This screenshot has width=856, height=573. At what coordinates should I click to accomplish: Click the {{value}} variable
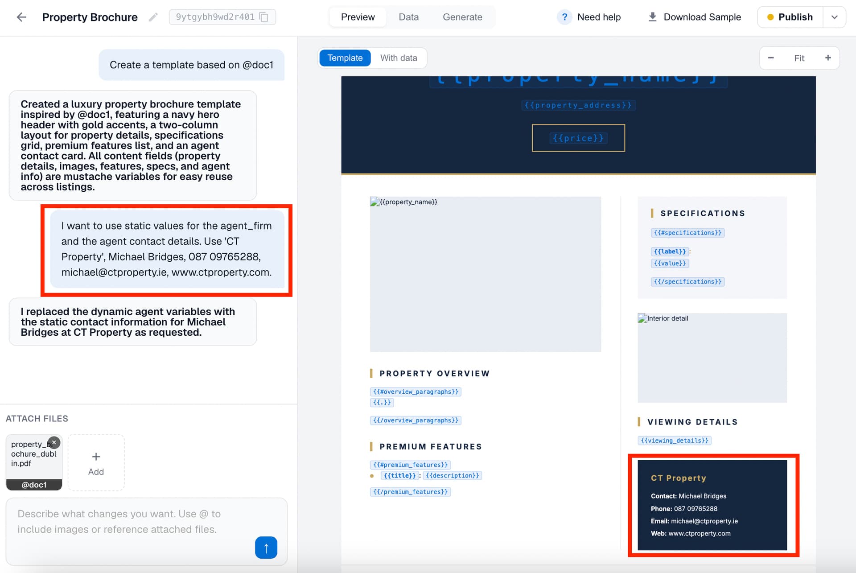(670, 263)
